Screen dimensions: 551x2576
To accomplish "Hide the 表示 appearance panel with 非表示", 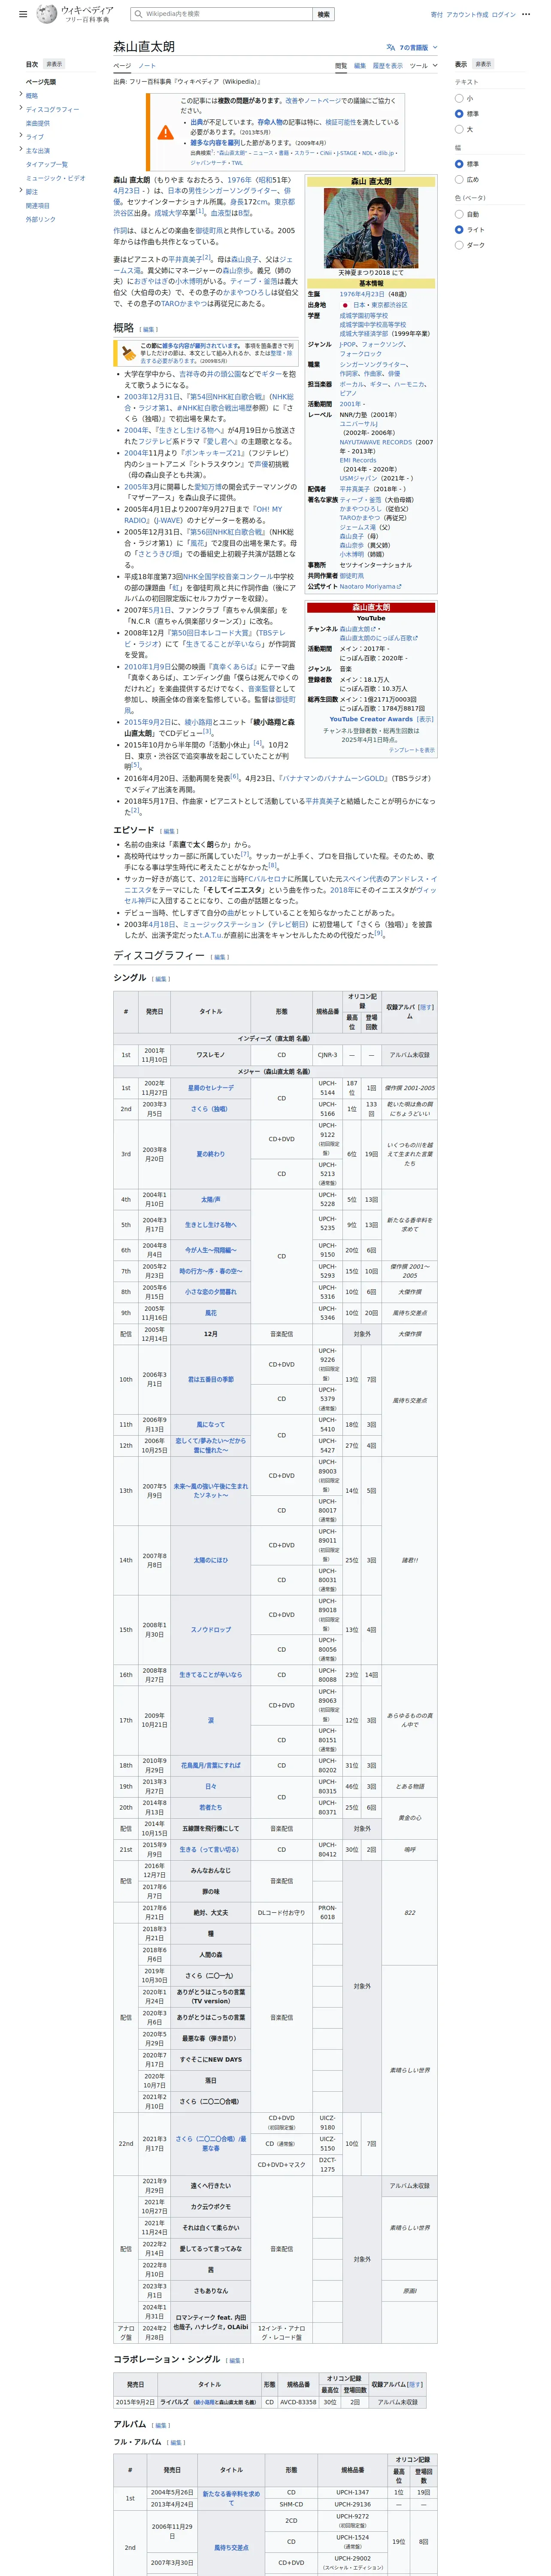I will (x=483, y=64).
